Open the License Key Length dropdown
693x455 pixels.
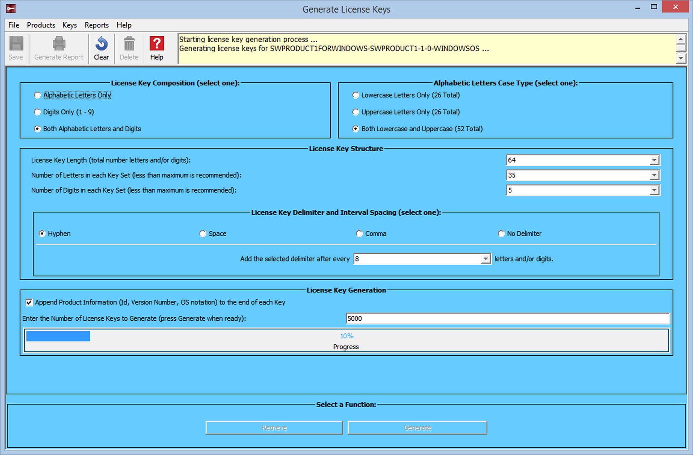(654, 160)
